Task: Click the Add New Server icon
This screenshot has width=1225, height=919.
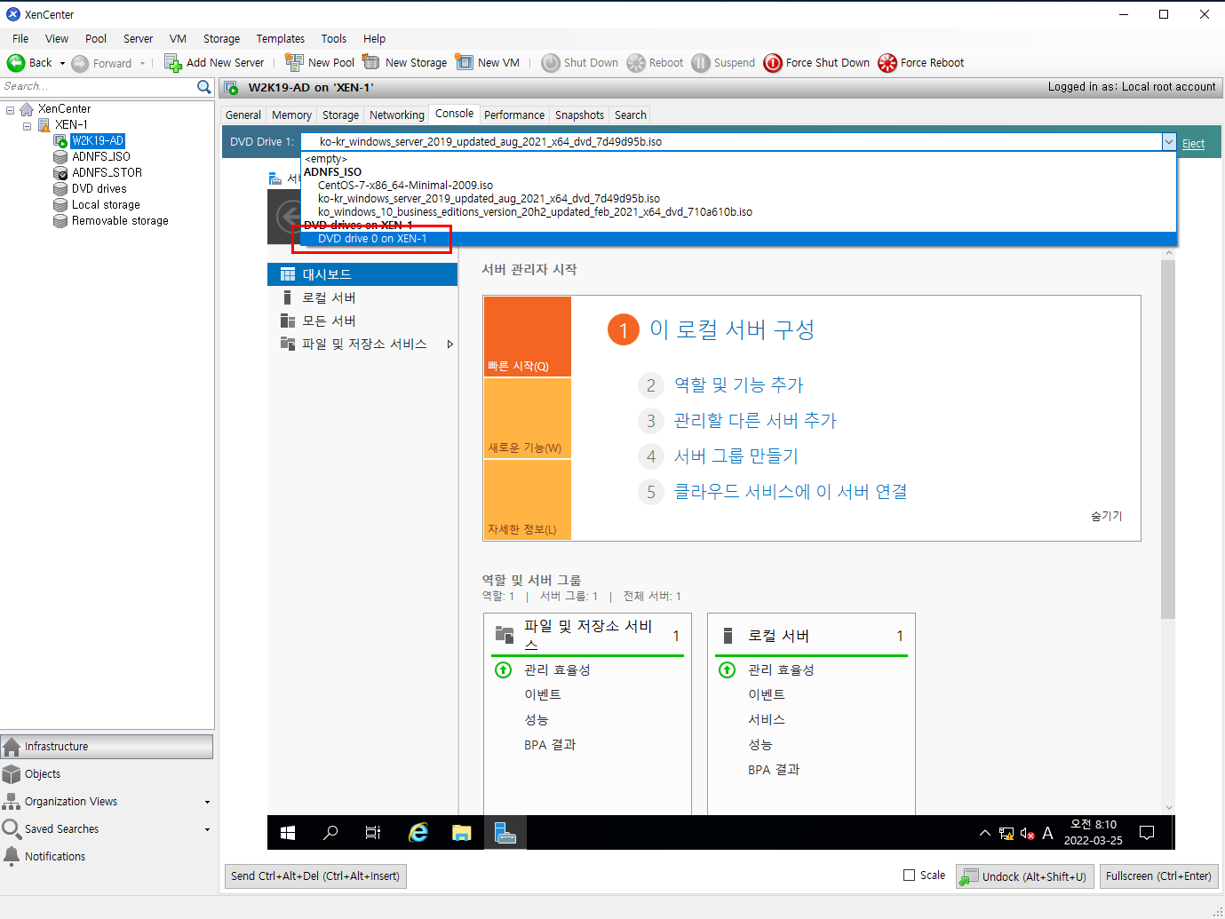Action: click(x=172, y=63)
